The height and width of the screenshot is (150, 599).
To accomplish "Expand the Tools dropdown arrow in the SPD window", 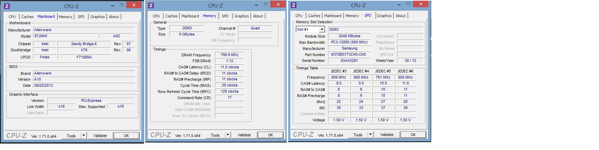I will pyautogui.click(x=370, y=135).
